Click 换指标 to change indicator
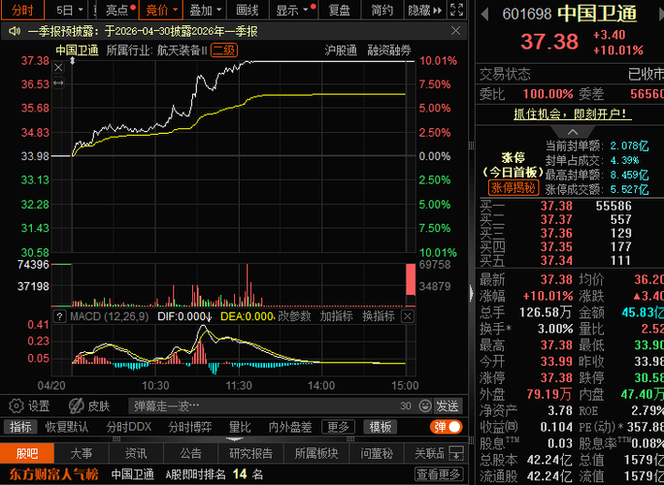Screen dimensions: 664x485 [x=379, y=316]
